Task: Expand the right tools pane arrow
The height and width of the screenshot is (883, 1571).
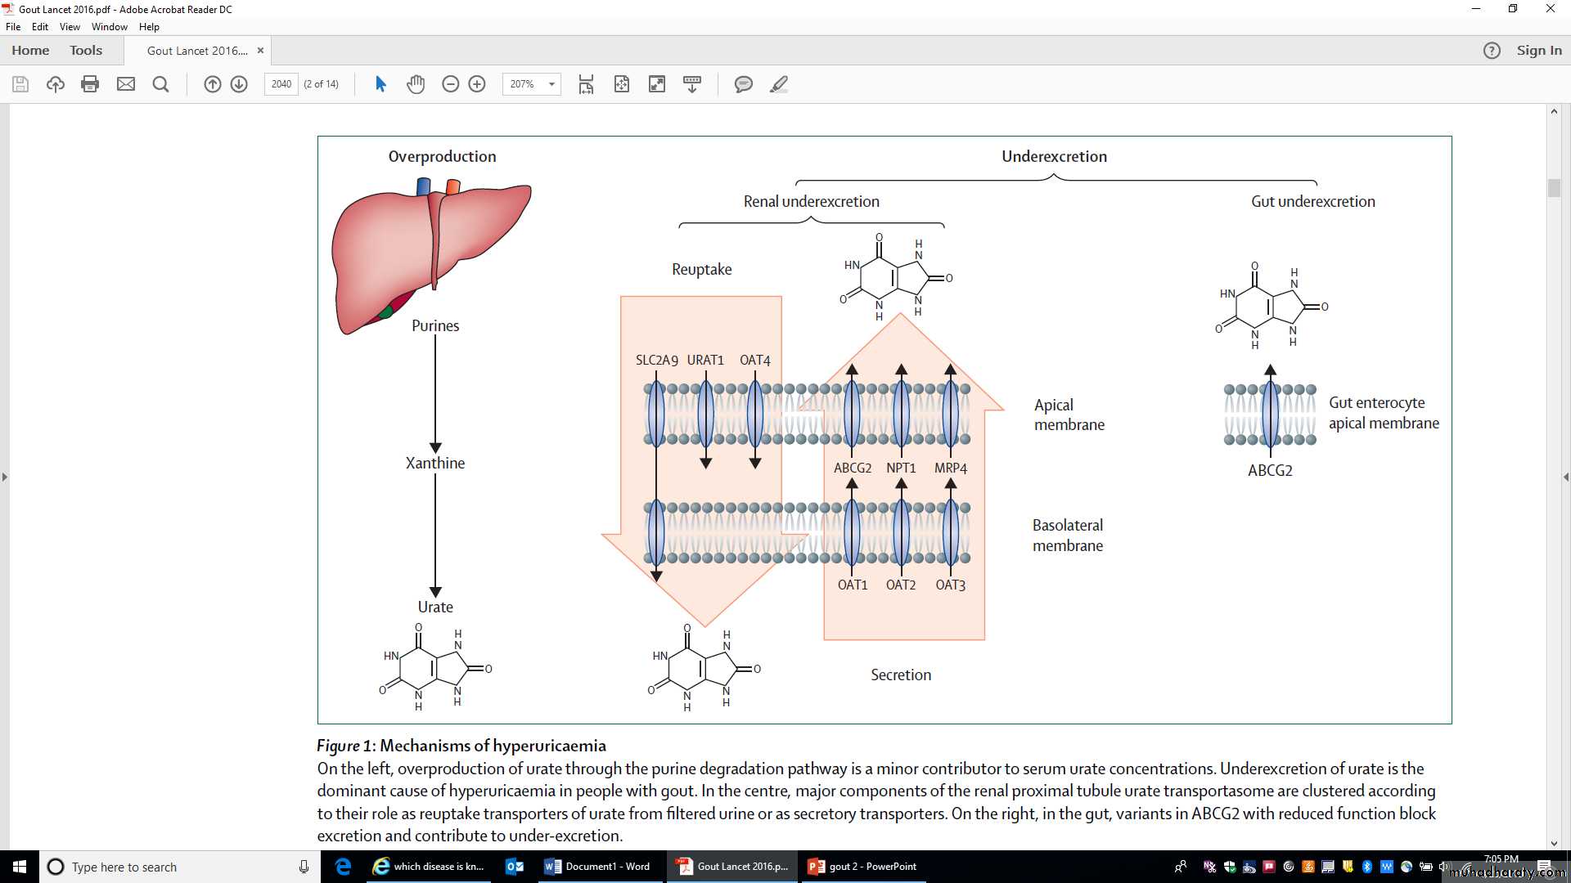Action: (1565, 477)
